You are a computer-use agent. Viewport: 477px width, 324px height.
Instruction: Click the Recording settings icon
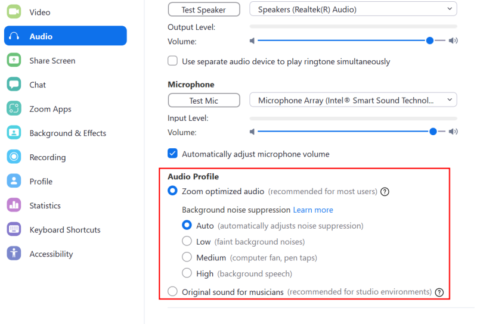14,157
